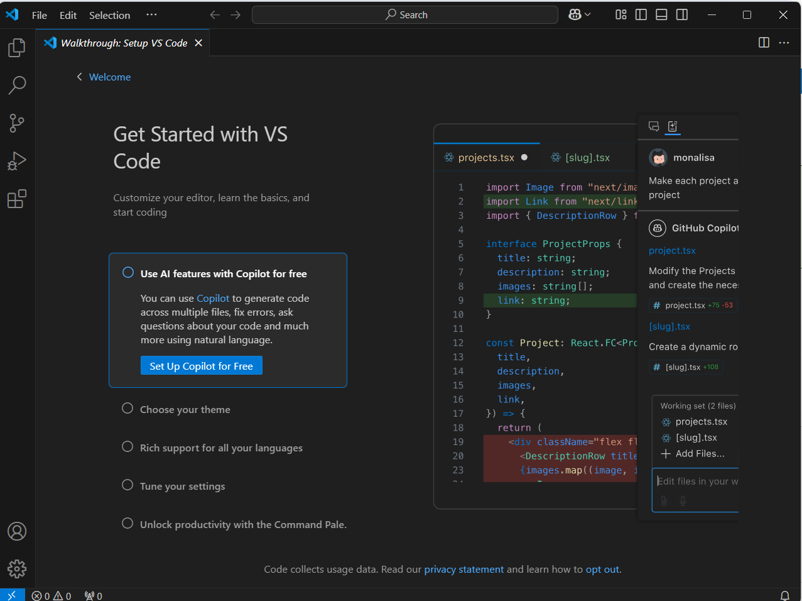
Task: Click the command center Search box
Action: pyautogui.click(x=405, y=14)
